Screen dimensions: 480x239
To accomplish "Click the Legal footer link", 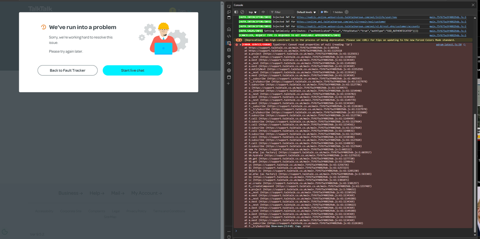I will pyautogui.click(x=116, y=211).
